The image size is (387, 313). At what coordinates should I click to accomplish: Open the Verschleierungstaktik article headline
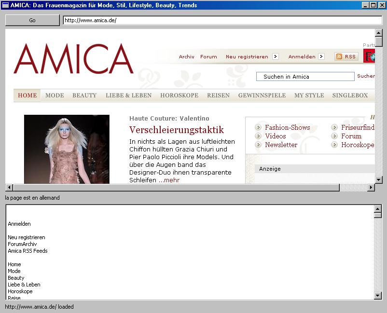click(177, 130)
